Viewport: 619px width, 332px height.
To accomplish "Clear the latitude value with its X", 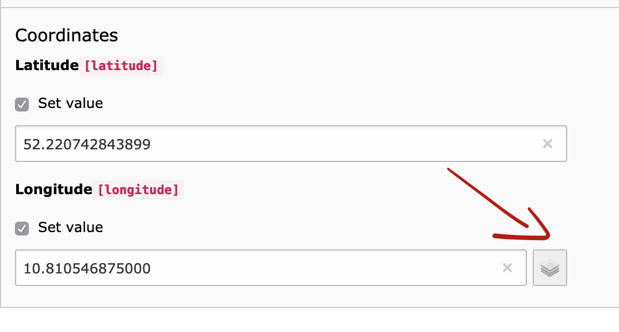I will point(548,144).
